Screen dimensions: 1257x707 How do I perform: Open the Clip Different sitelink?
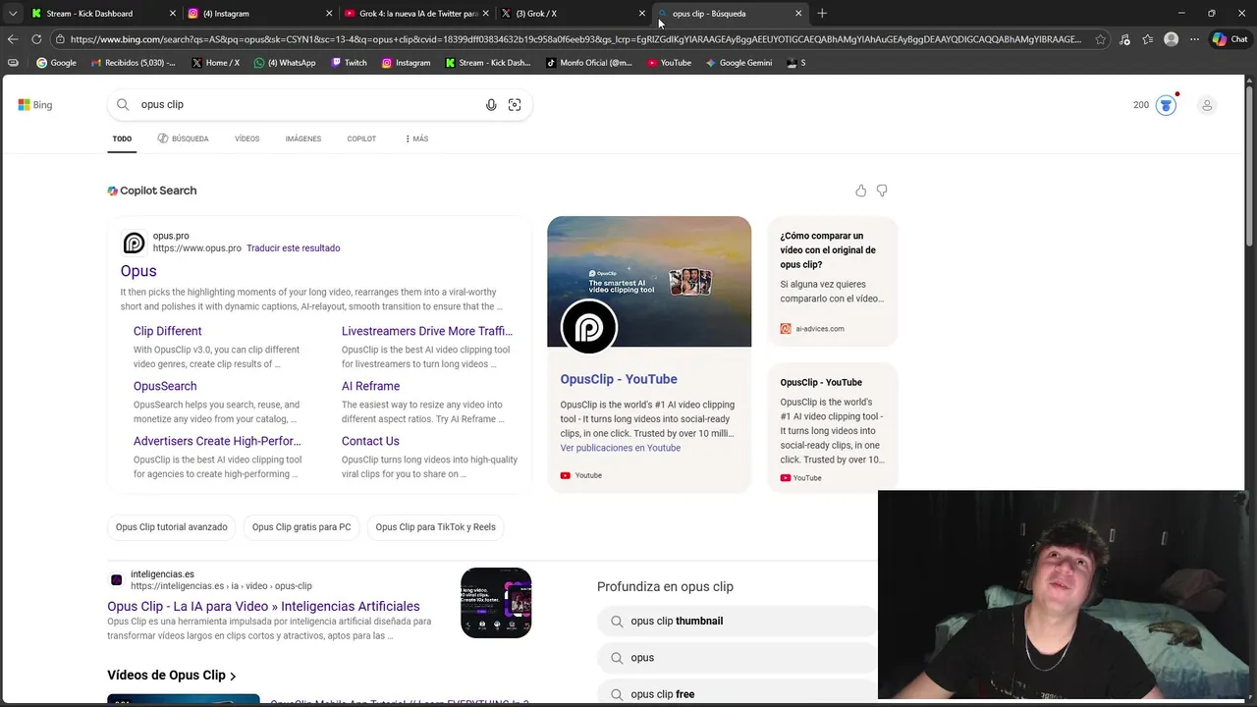tap(168, 331)
